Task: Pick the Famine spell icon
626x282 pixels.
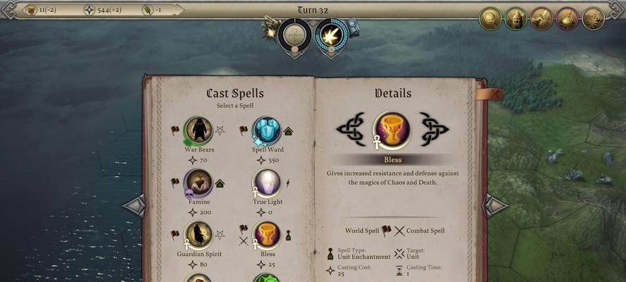Action: pyautogui.click(x=199, y=183)
